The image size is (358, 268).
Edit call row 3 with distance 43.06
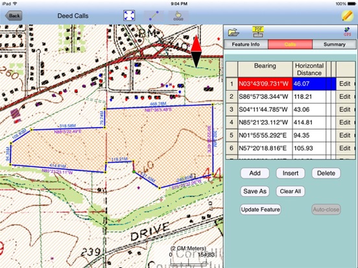345,109
